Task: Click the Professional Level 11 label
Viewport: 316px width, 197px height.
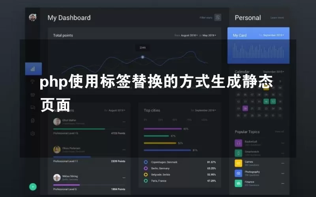Action: click(x=65, y=161)
